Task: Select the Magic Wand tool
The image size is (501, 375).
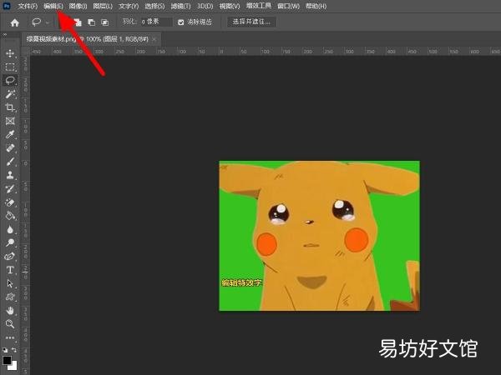Action: tap(10, 94)
